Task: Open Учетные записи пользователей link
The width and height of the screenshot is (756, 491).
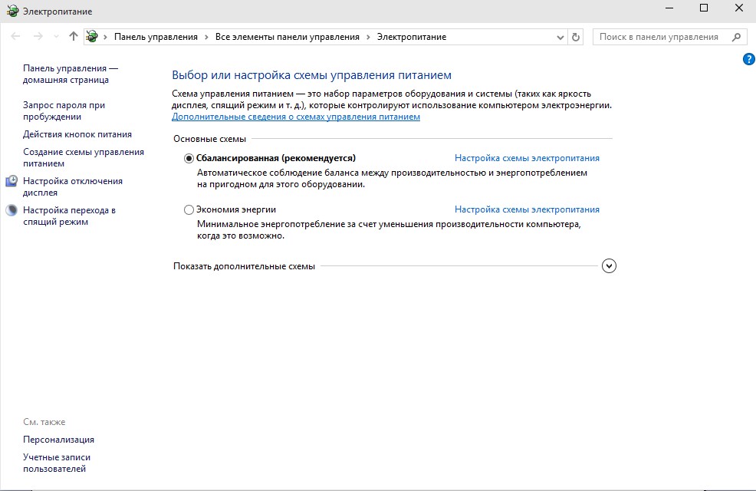Action: coord(57,463)
